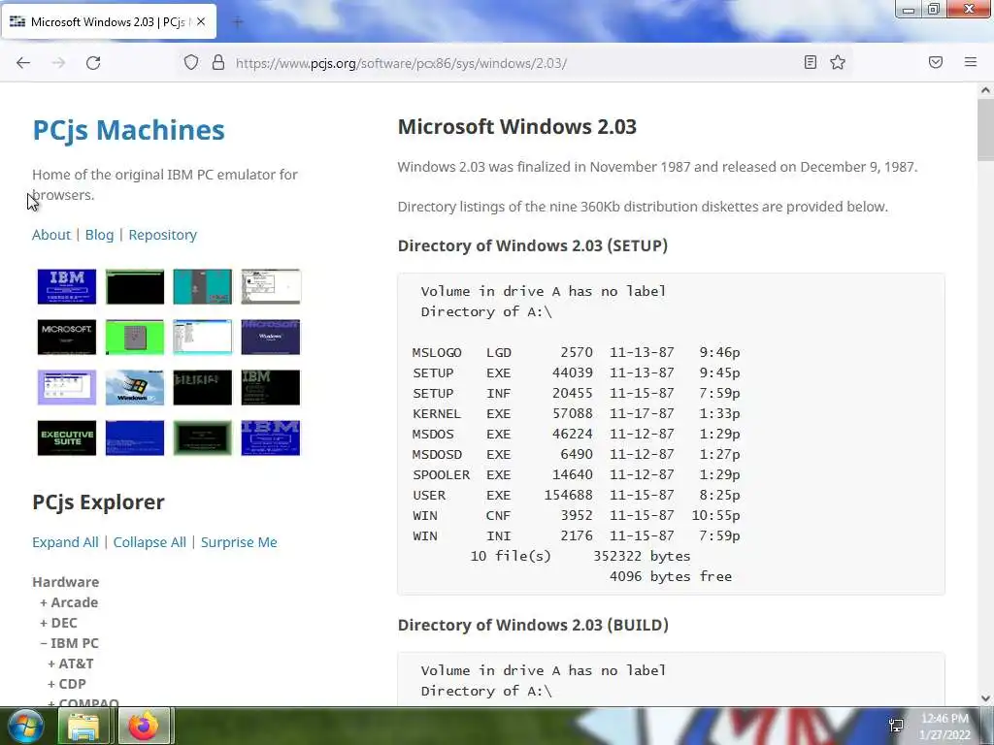994x745 pixels.
Task: Open the Firefox hamburger menu
Action: [971, 62]
